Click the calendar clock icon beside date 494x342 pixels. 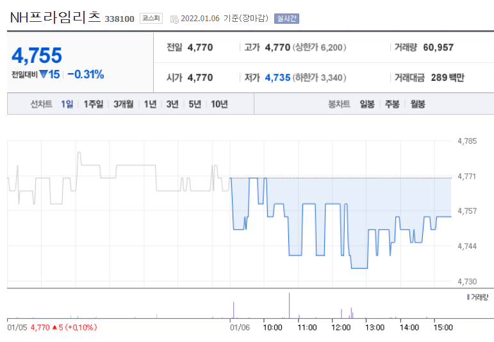tap(174, 19)
